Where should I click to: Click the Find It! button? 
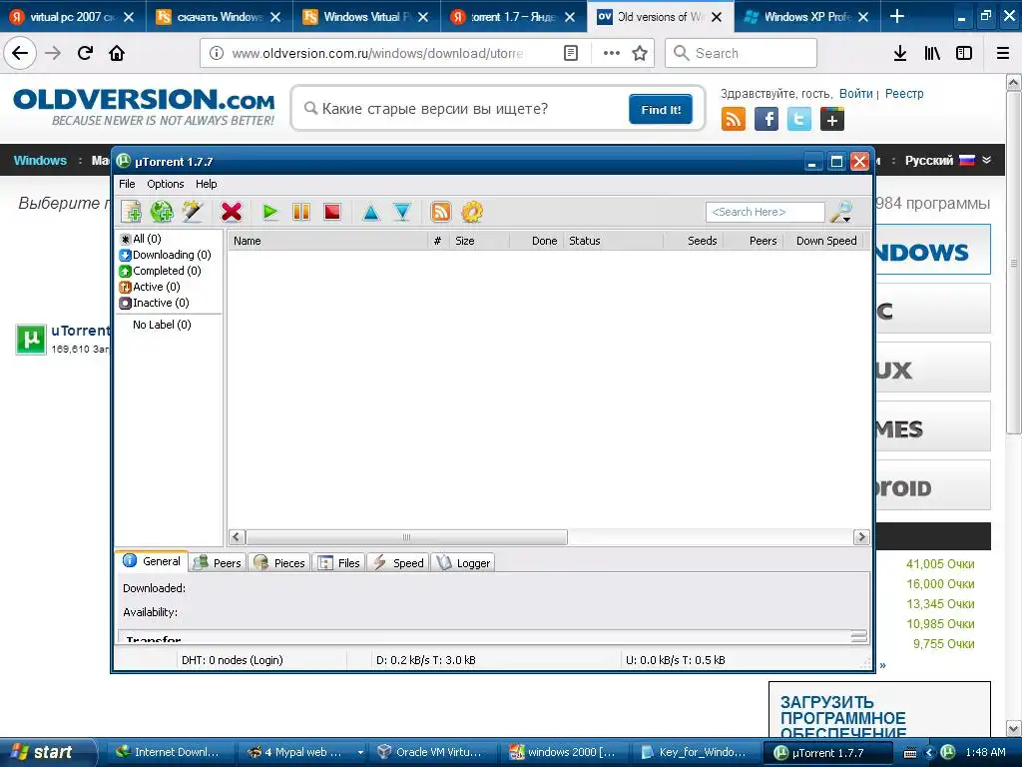pyautogui.click(x=661, y=109)
